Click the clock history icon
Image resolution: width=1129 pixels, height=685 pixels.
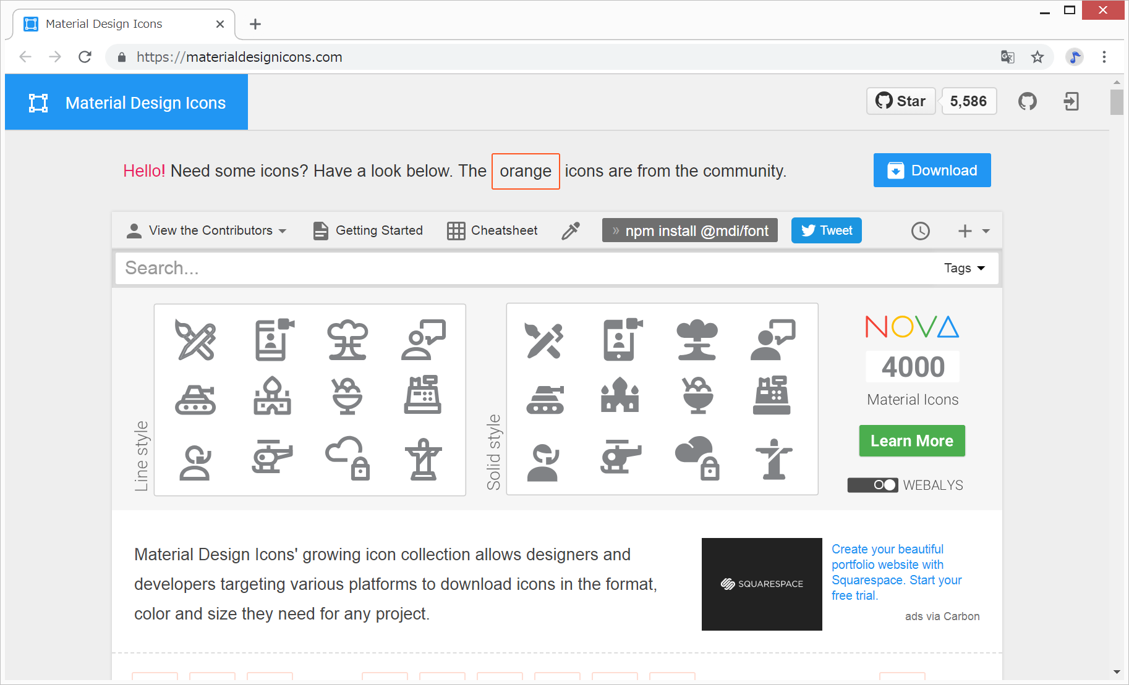[920, 231]
